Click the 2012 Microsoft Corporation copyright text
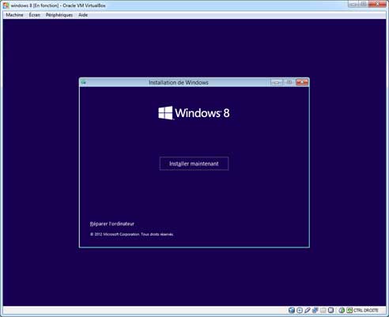The width and height of the screenshot is (389, 317). pyautogui.click(x=132, y=234)
